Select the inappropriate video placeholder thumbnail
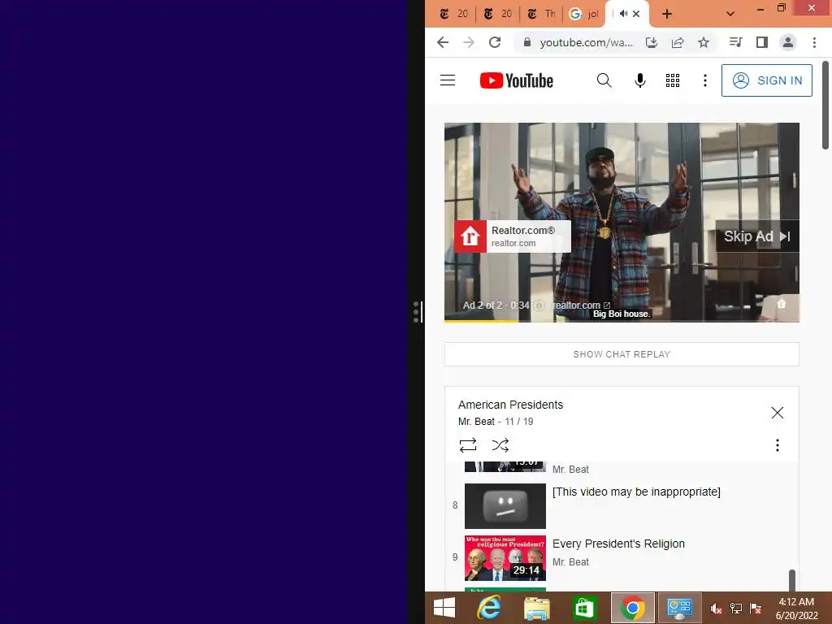Image resolution: width=832 pixels, height=624 pixels. click(505, 505)
